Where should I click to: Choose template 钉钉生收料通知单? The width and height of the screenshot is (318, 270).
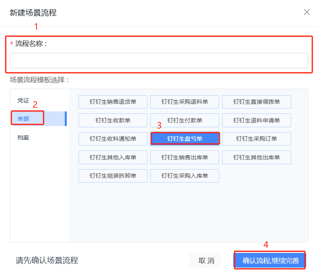coord(113,139)
